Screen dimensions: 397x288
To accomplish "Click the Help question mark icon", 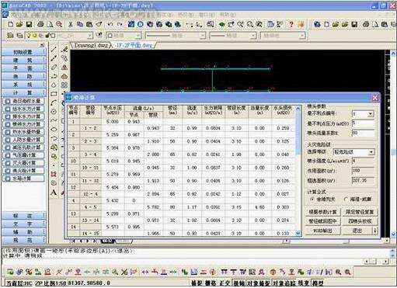I will click(x=291, y=24).
